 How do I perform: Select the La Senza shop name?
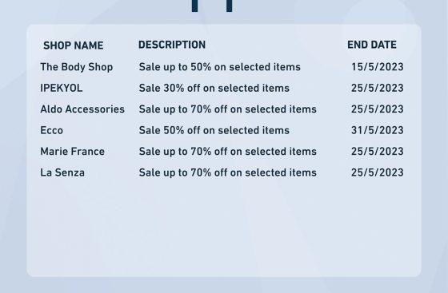[62, 172]
